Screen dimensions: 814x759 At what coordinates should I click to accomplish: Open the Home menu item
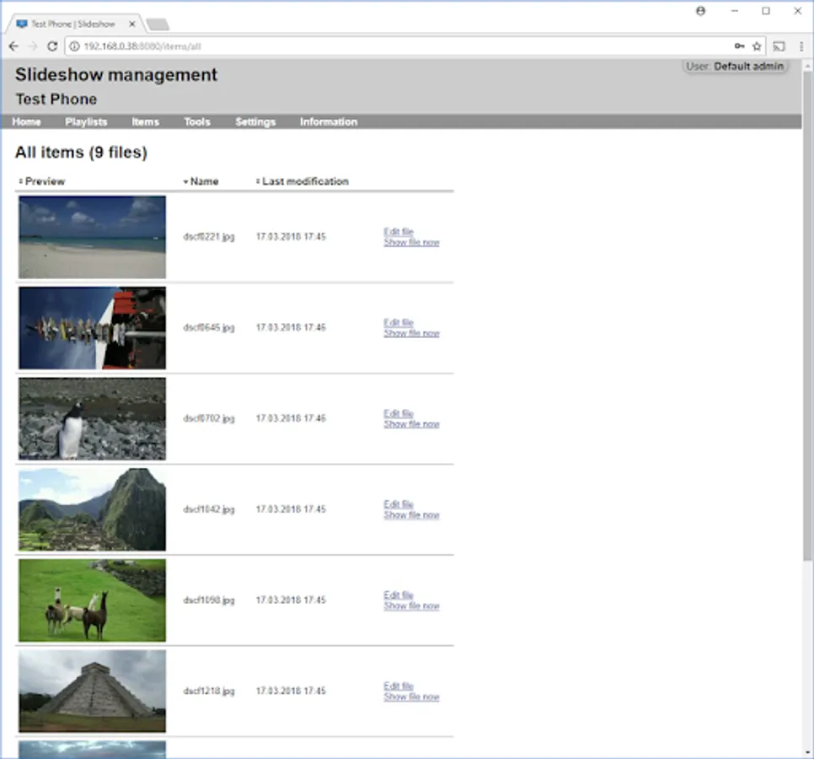(x=26, y=121)
